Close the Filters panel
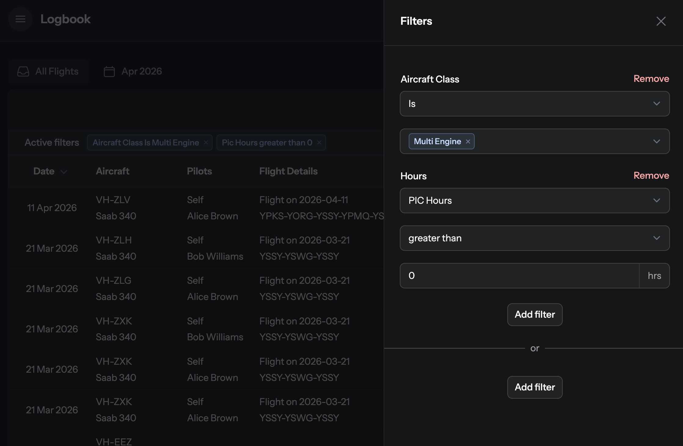The height and width of the screenshot is (446, 683). (661, 21)
